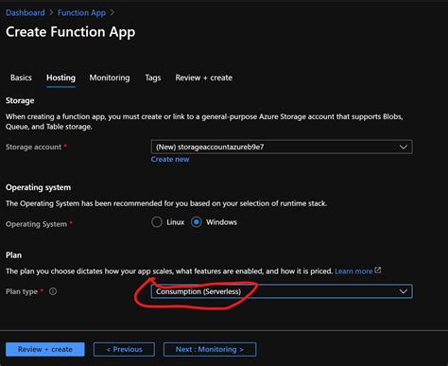Image resolution: width=448 pixels, height=366 pixels.
Task: Click the external link icon beside Learn more
Action: (378, 270)
